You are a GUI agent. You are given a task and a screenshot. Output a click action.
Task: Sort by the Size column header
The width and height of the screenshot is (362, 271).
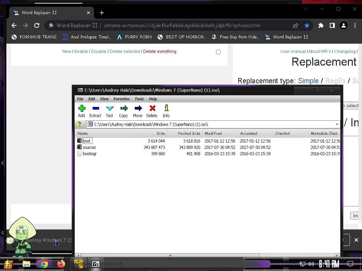pyautogui.click(x=150, y=133)
